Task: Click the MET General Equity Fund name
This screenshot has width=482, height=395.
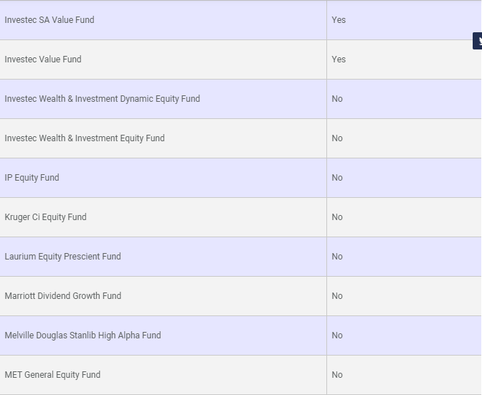Action: tap(52, 375)
